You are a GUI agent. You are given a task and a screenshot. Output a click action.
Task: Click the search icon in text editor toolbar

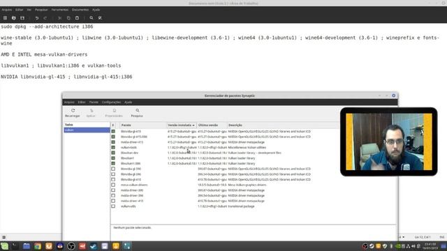[x=91, y=18]
